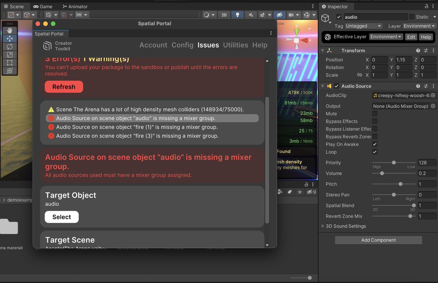438x283 pixels.
Task: Select the "fire (3)" missing mixer group error
Action: [x=153, y=136]
